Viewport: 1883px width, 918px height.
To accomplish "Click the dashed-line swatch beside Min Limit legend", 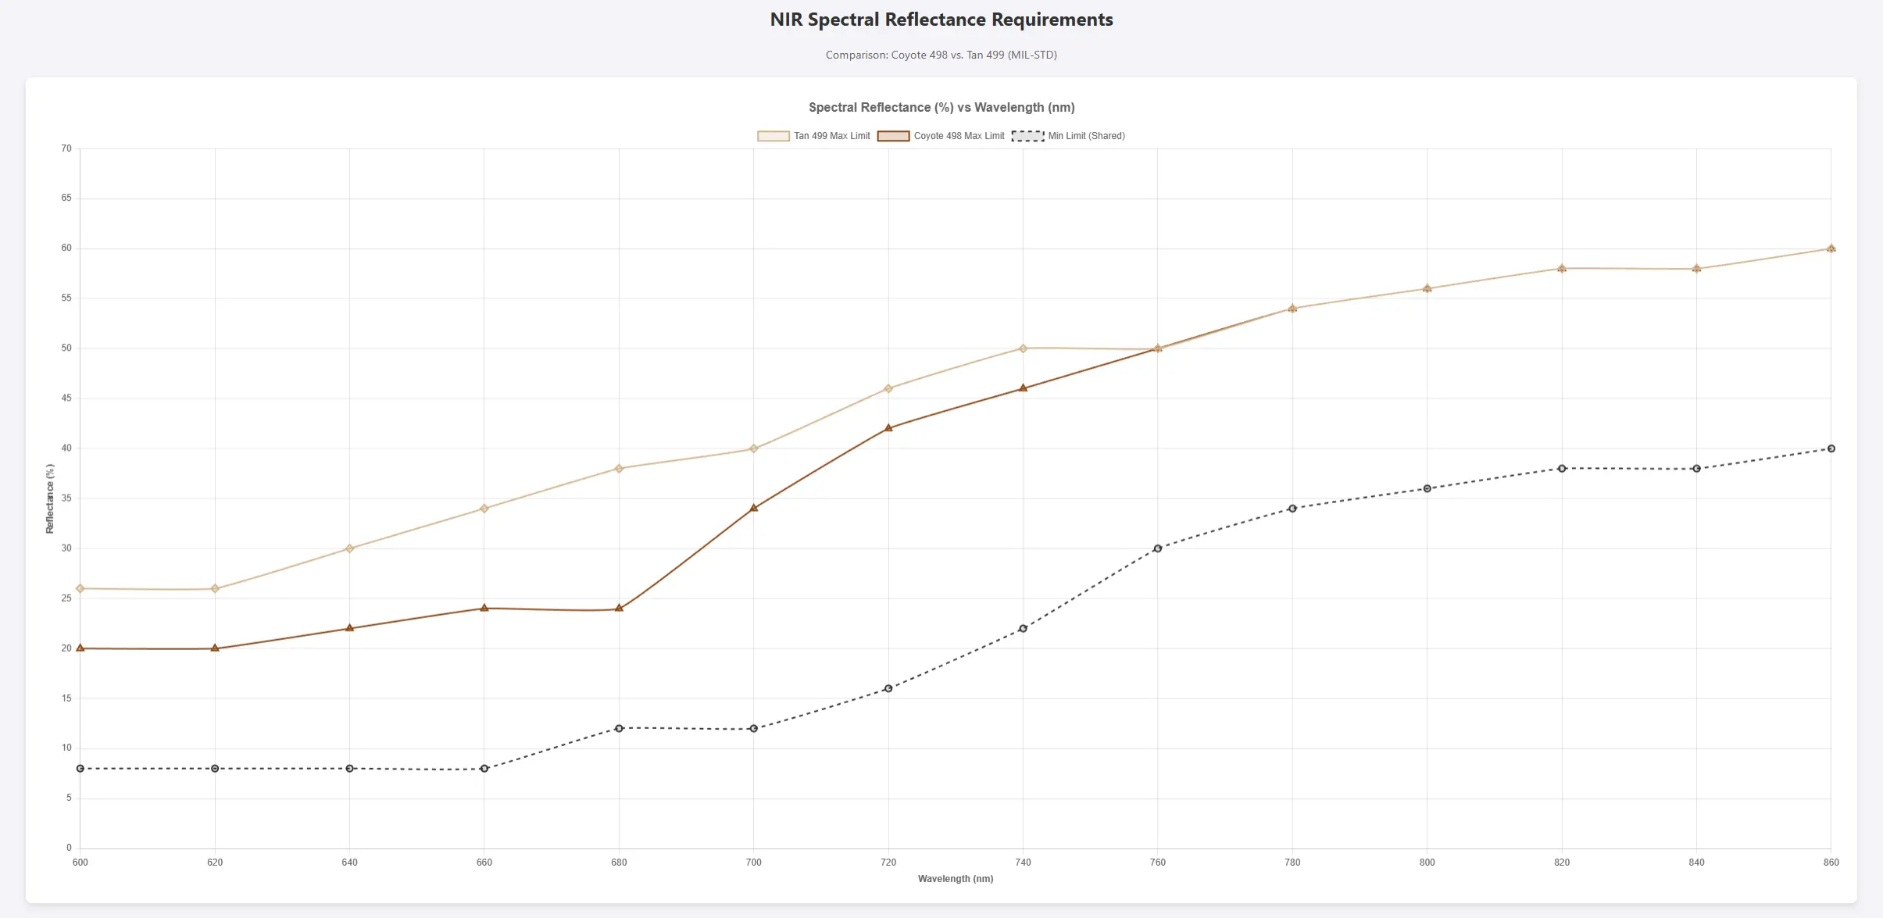I will 1026,135.
